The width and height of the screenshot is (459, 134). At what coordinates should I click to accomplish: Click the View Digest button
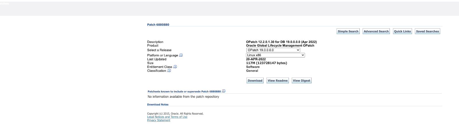(x=302, y=81)
